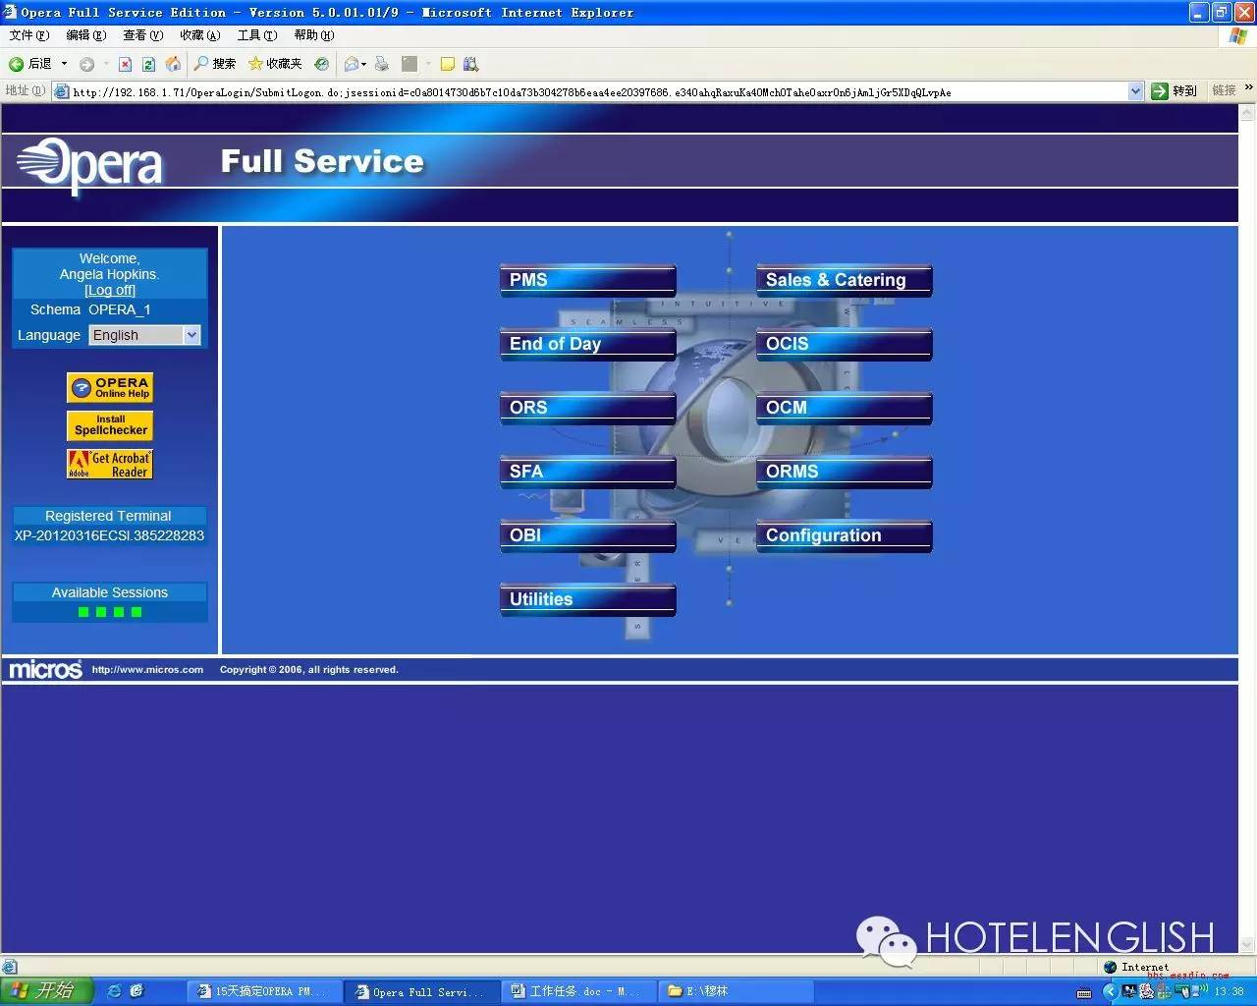Click the keyboard icon in system tray

1084,992
